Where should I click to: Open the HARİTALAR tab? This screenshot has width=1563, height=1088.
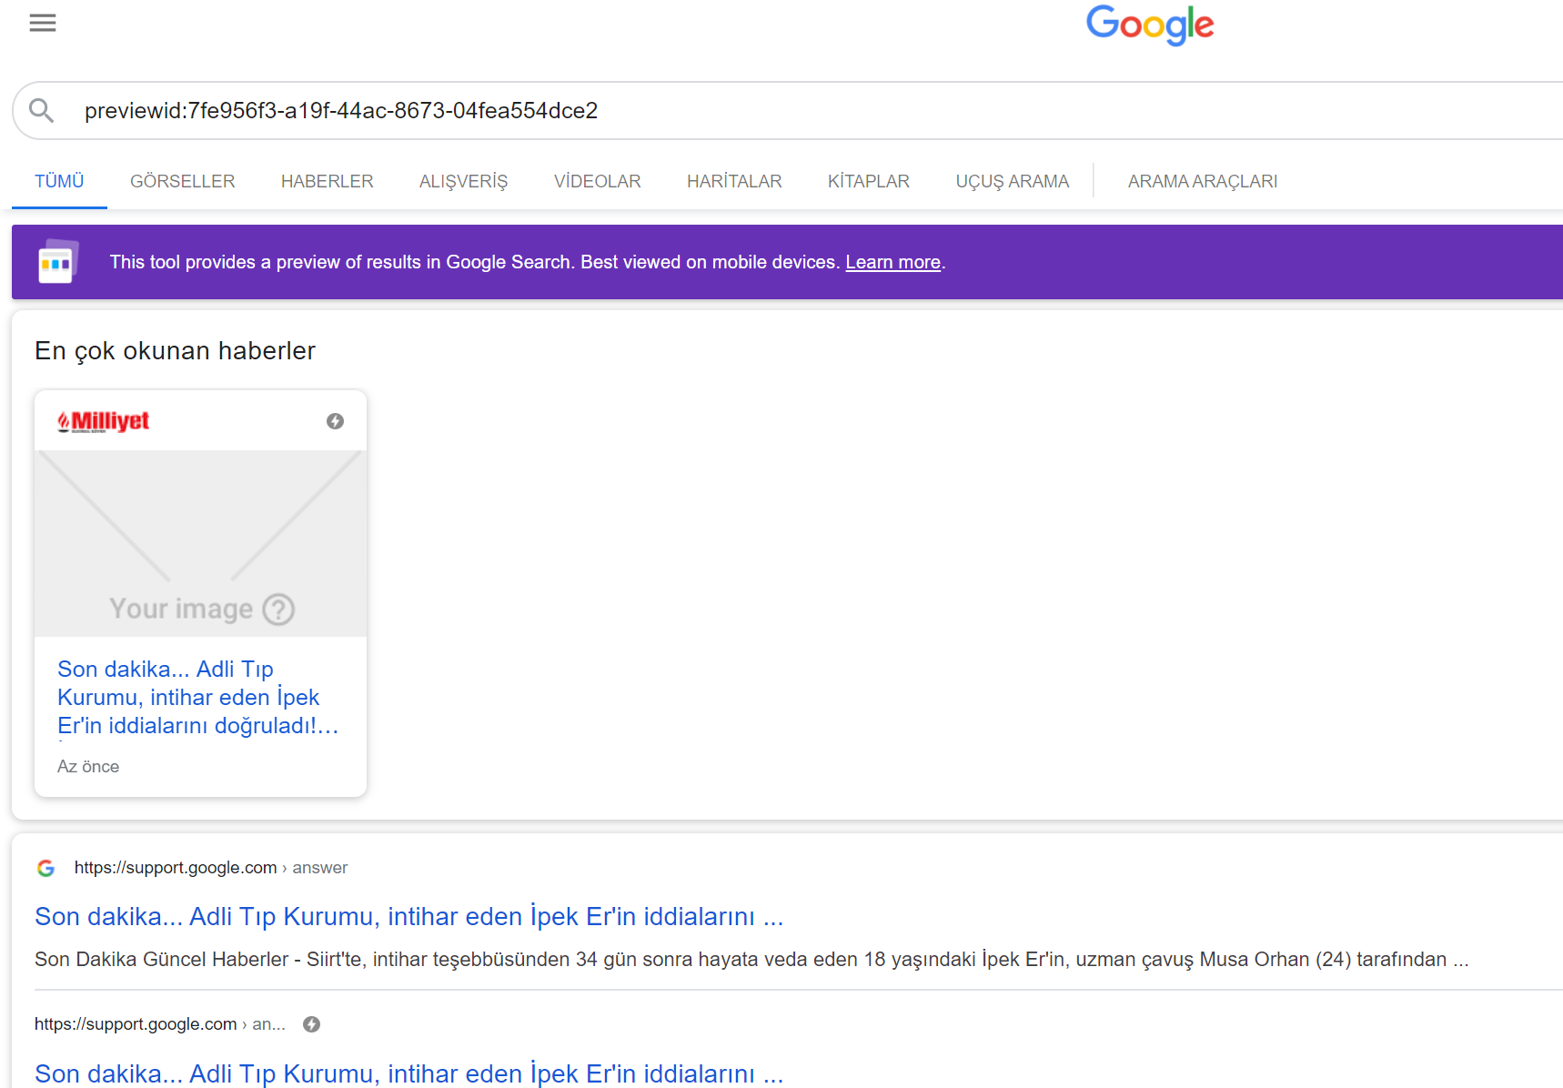click(x=733, y=181)
